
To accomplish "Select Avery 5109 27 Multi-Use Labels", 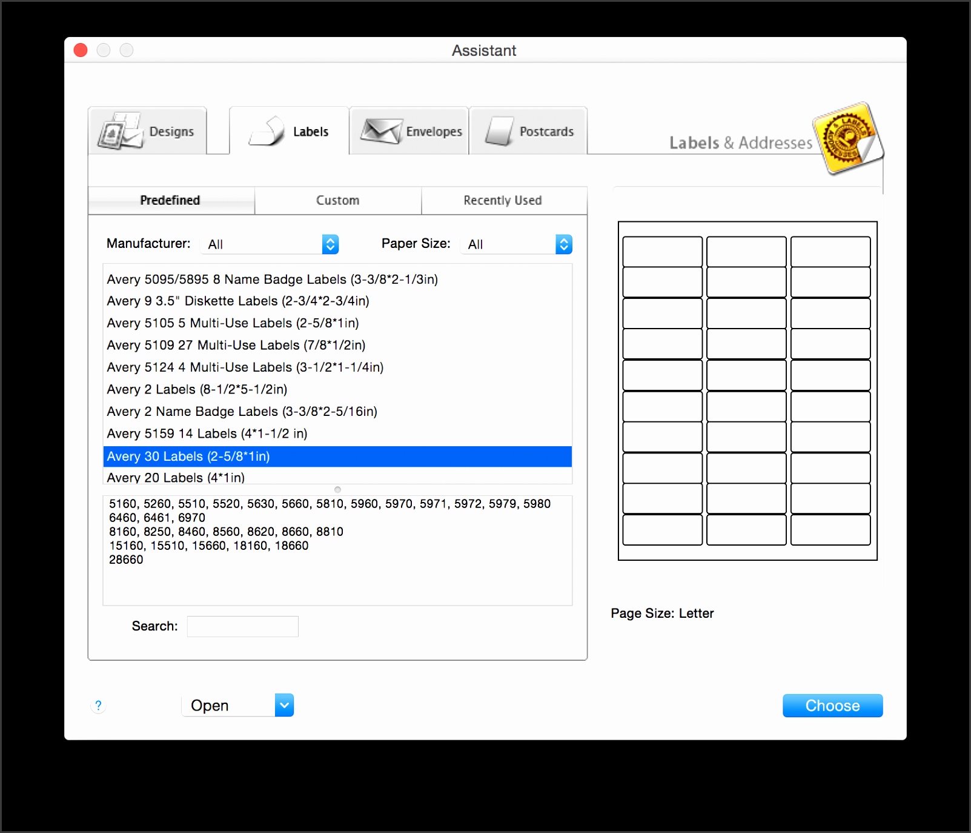I will (x=337, y=345).
